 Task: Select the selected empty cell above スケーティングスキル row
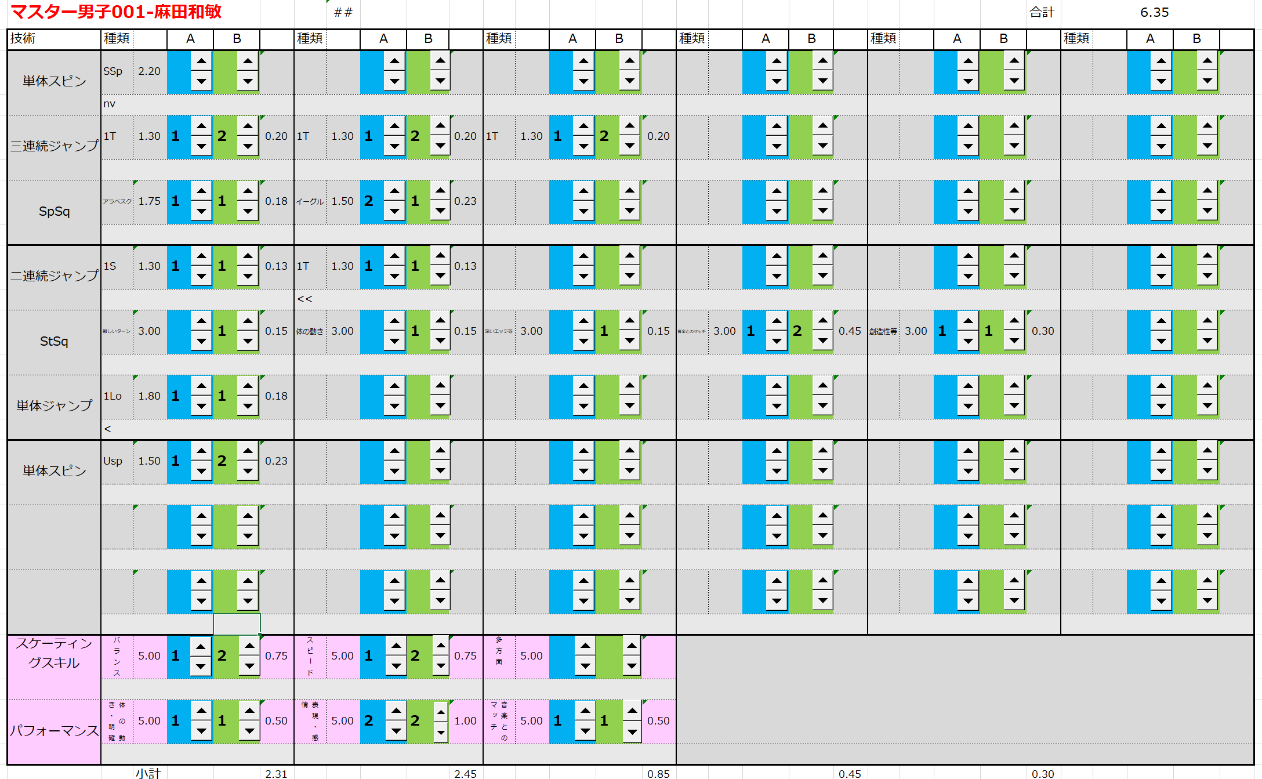tap(237, 624)
